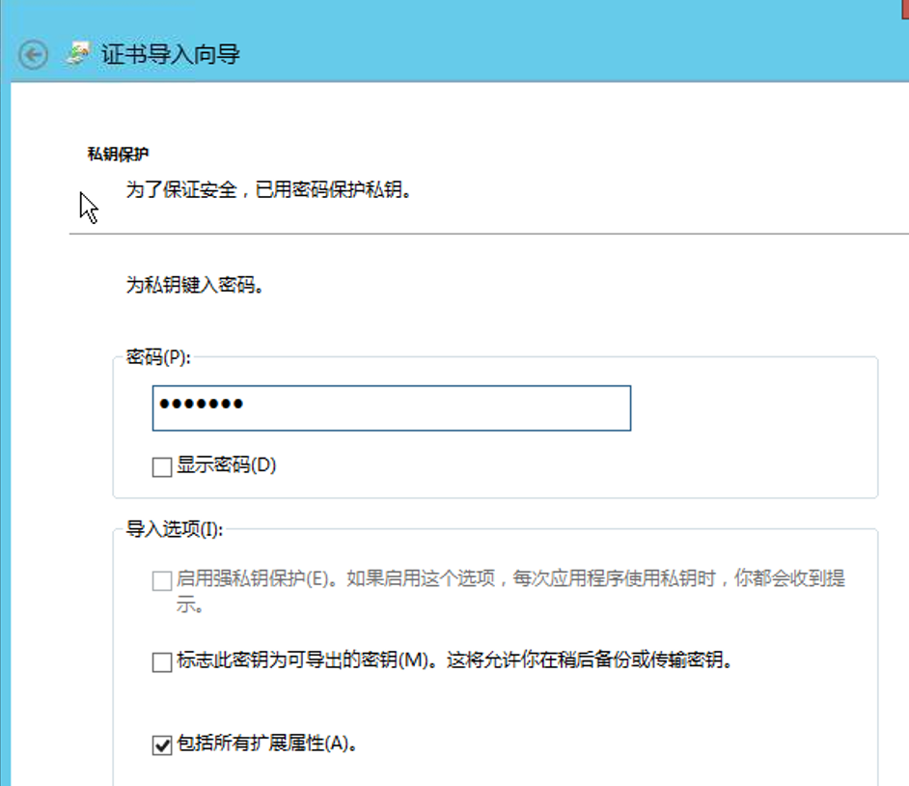909x786 pixels.
Task: Click the masked password dots
Action: tap(201, 404)
